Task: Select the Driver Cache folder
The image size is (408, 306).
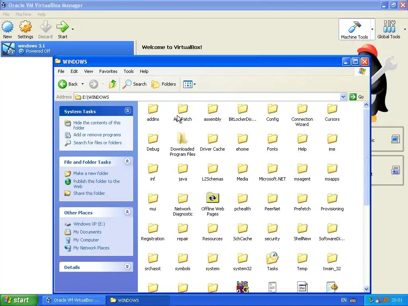Action: (x=212, y=143)
